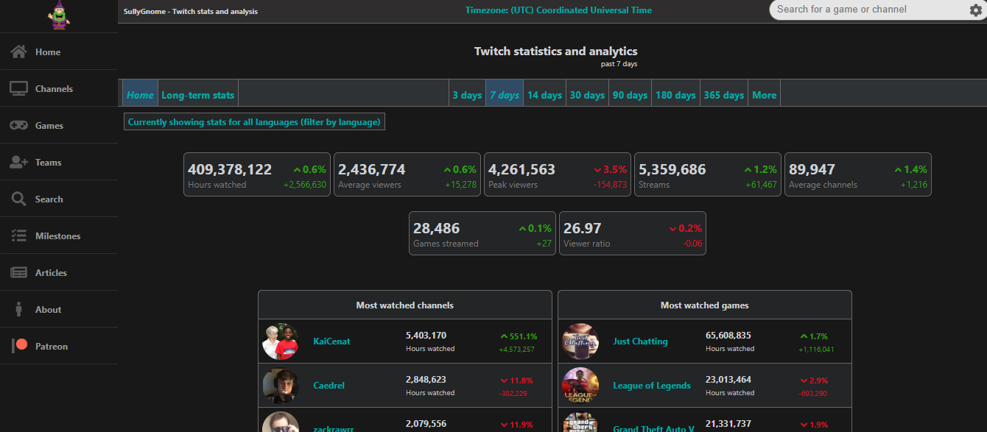Screen dimensions: 987x432
Task: Click the Just Chatting game thumbnail
Action: click(580, 341)
